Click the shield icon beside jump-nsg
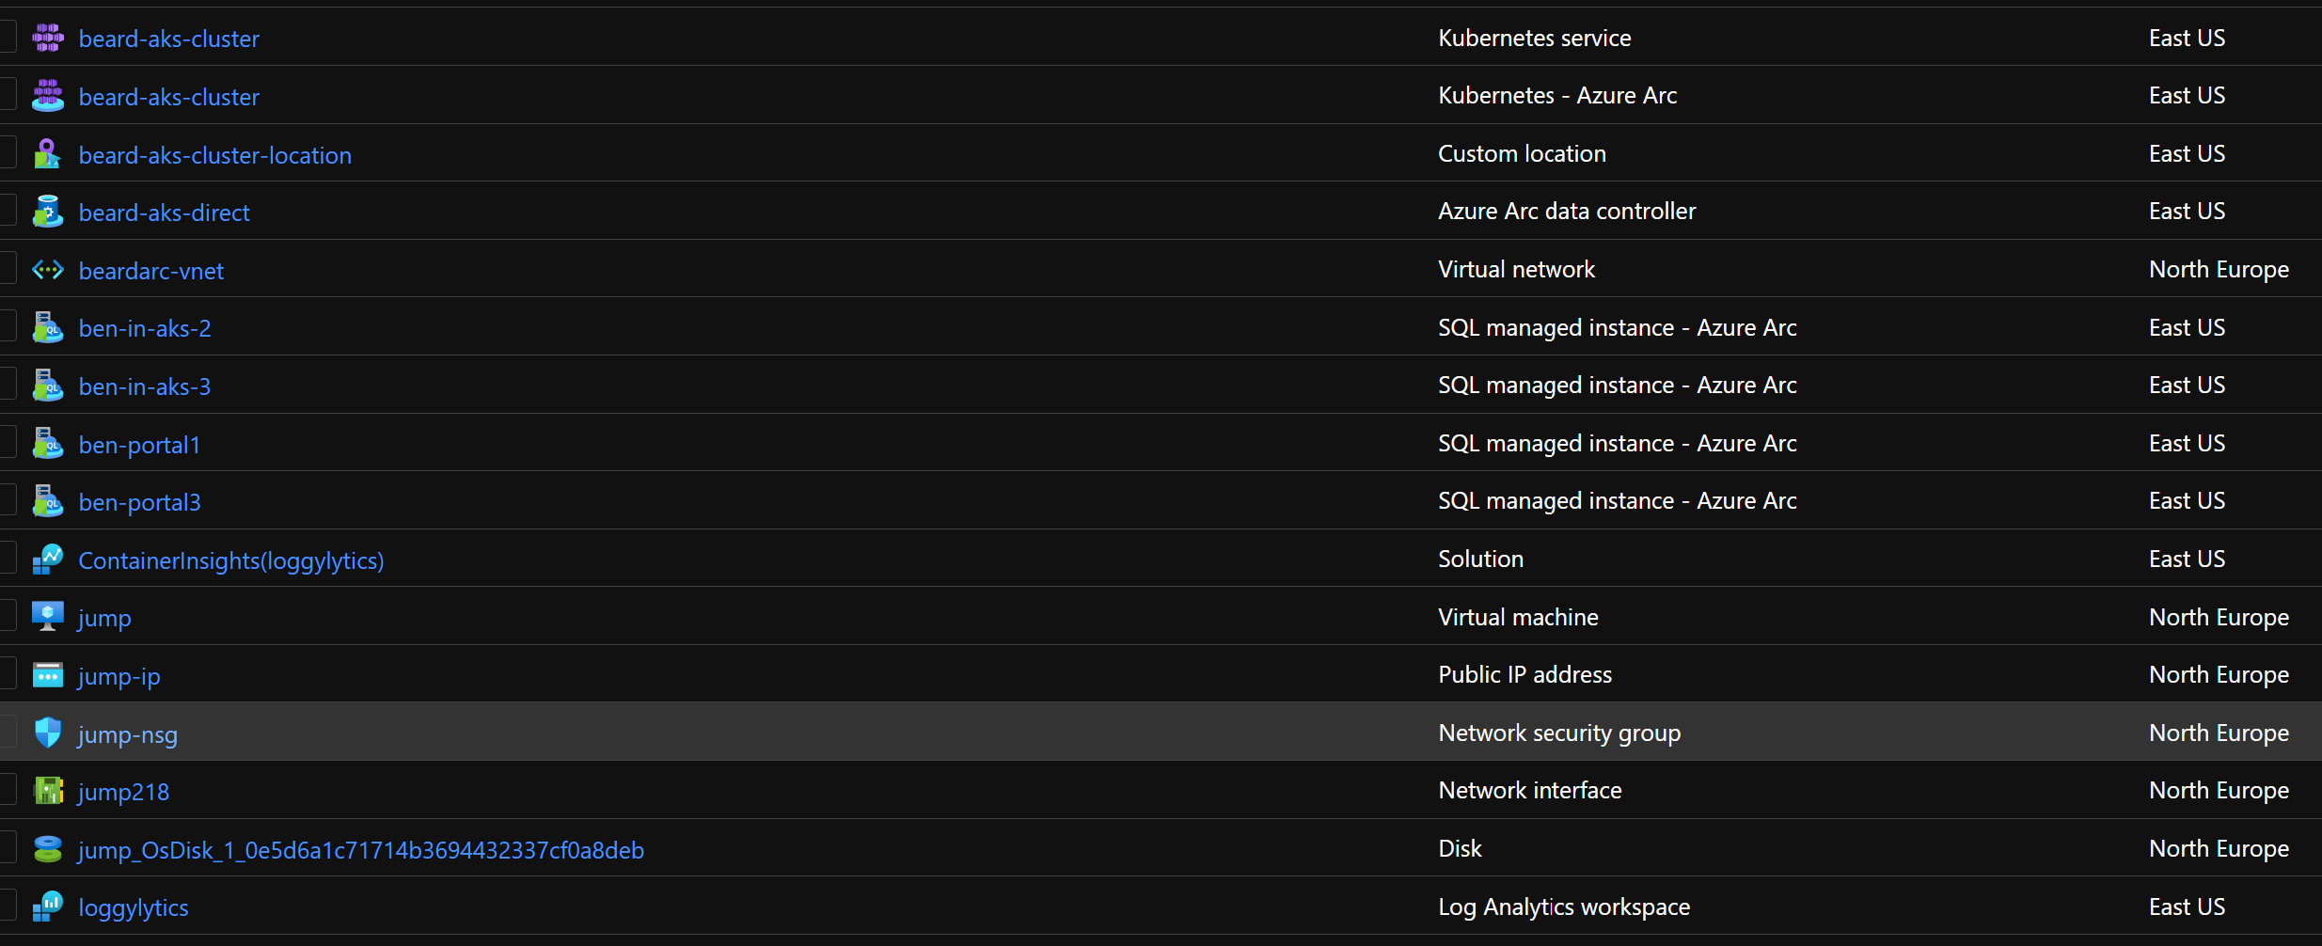 point(48,733)
